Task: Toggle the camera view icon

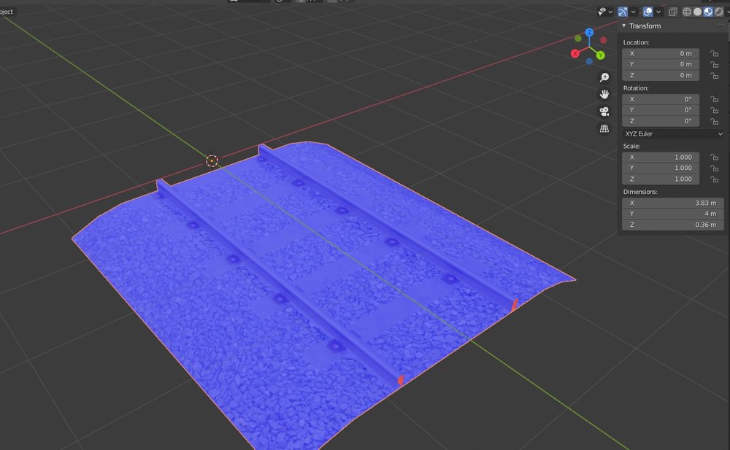Action: (x=604, y=112)
